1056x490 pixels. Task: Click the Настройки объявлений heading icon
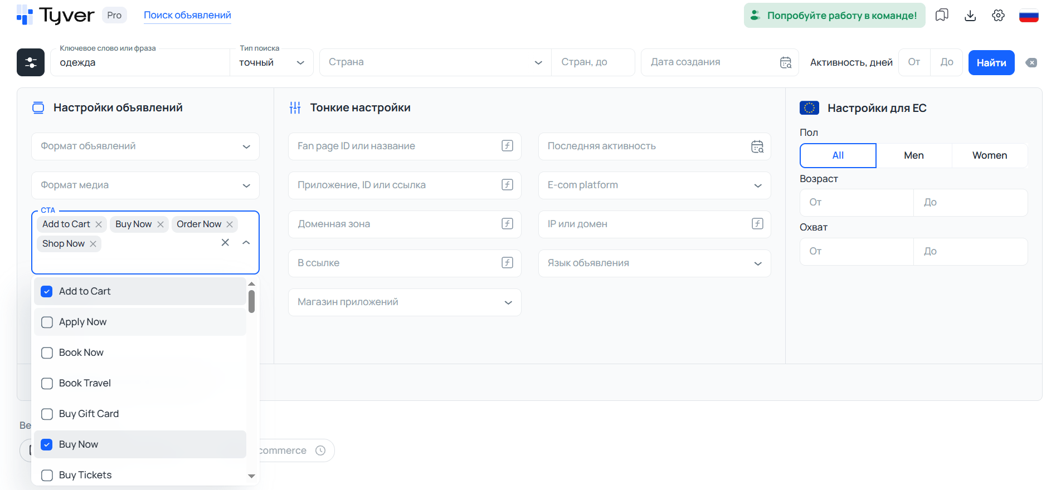pyautogui.click(x=38, y=107)
